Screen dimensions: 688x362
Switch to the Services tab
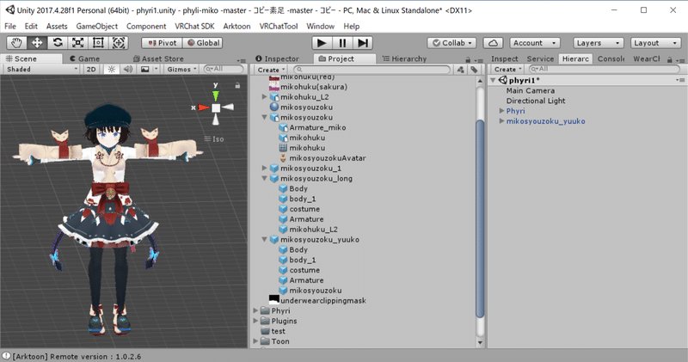[x=540, y=58]
